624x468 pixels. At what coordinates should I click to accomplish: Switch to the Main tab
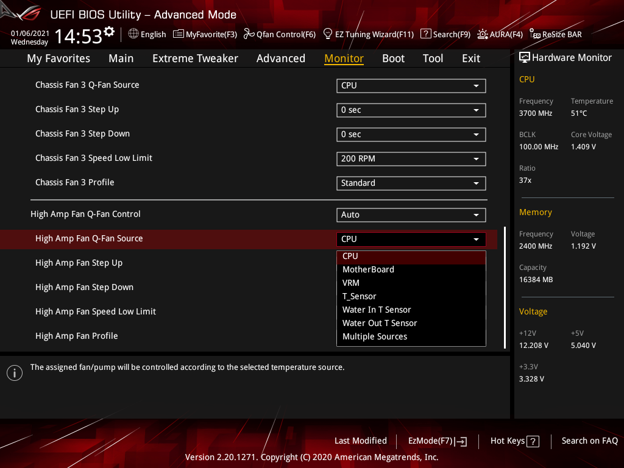(x=121, y=58)
